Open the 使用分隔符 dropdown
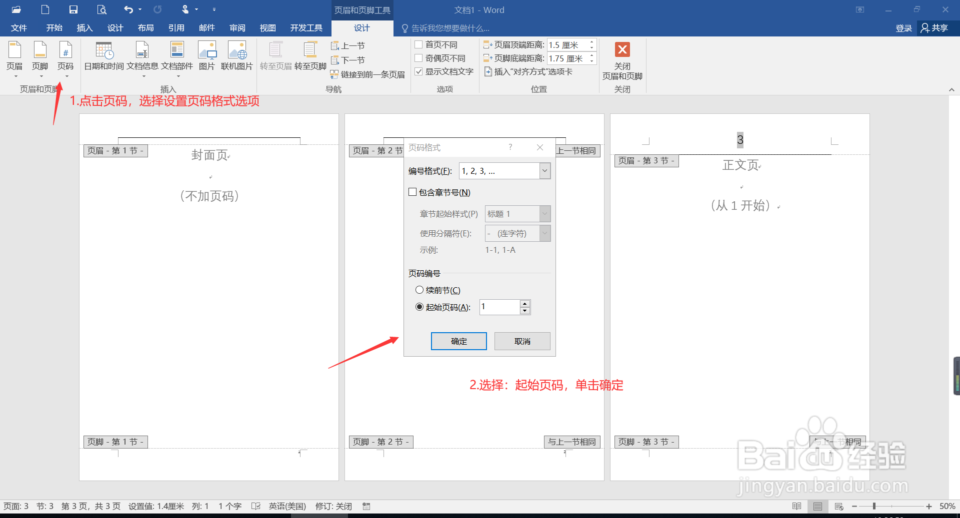Image resolution: width=960 pixels, height=518 pixels. point(544,233)
